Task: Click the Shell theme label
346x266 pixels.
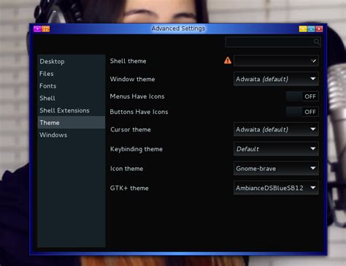Action: [x=128, y=61]
